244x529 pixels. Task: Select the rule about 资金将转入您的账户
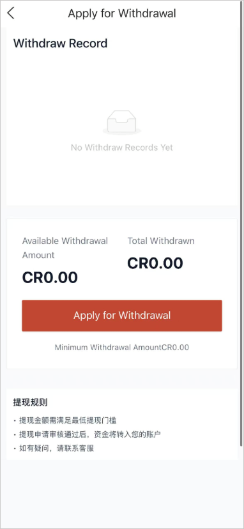(90, 434)
